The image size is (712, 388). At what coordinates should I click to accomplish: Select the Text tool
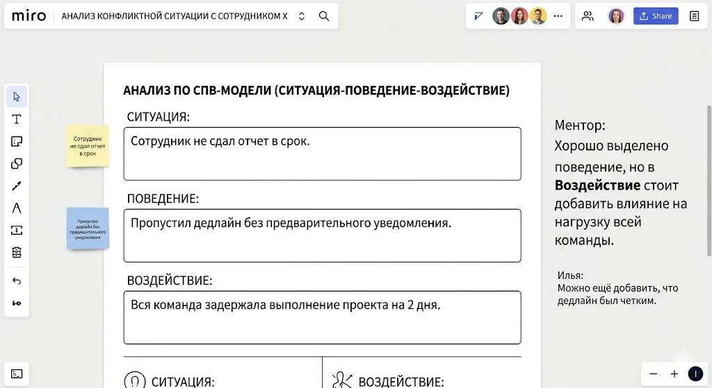tap(17, 119)
